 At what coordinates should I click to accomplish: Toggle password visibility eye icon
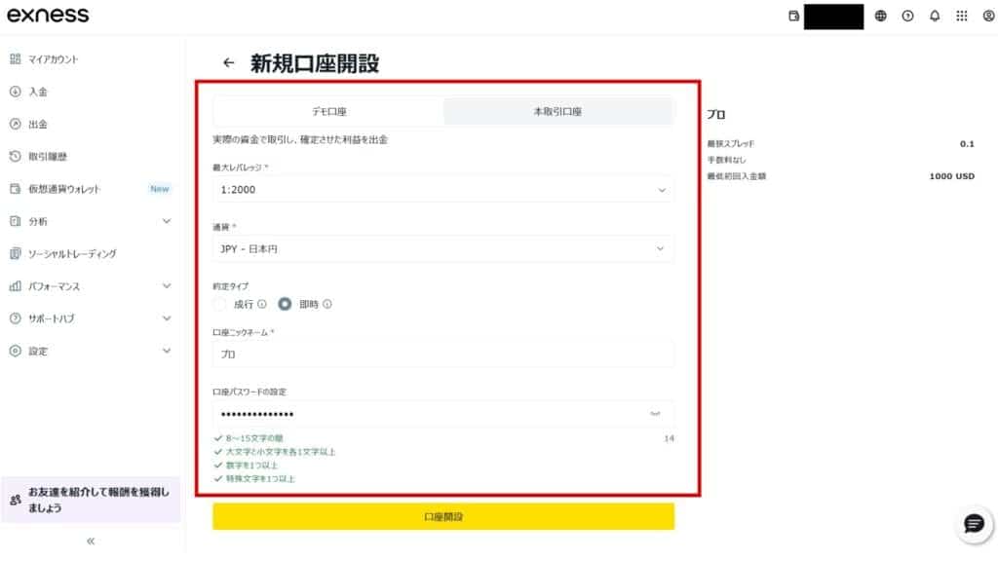coord(655,414)
